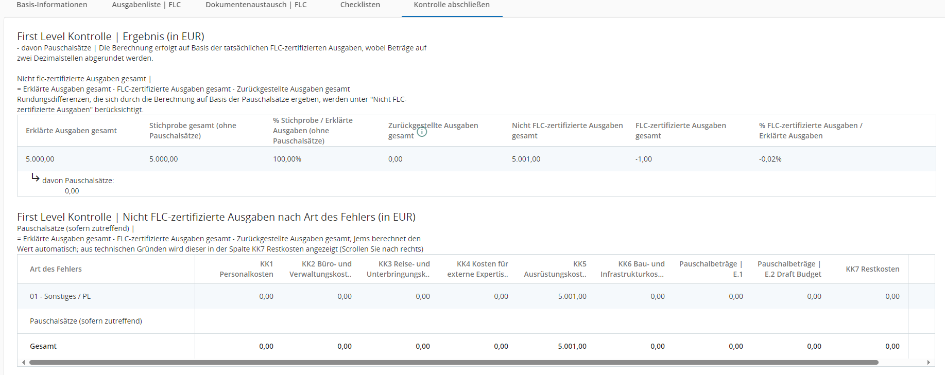Click the Pauschalsätze (sofern zutreffend) row
945x375 pixels.
[86, 321]
